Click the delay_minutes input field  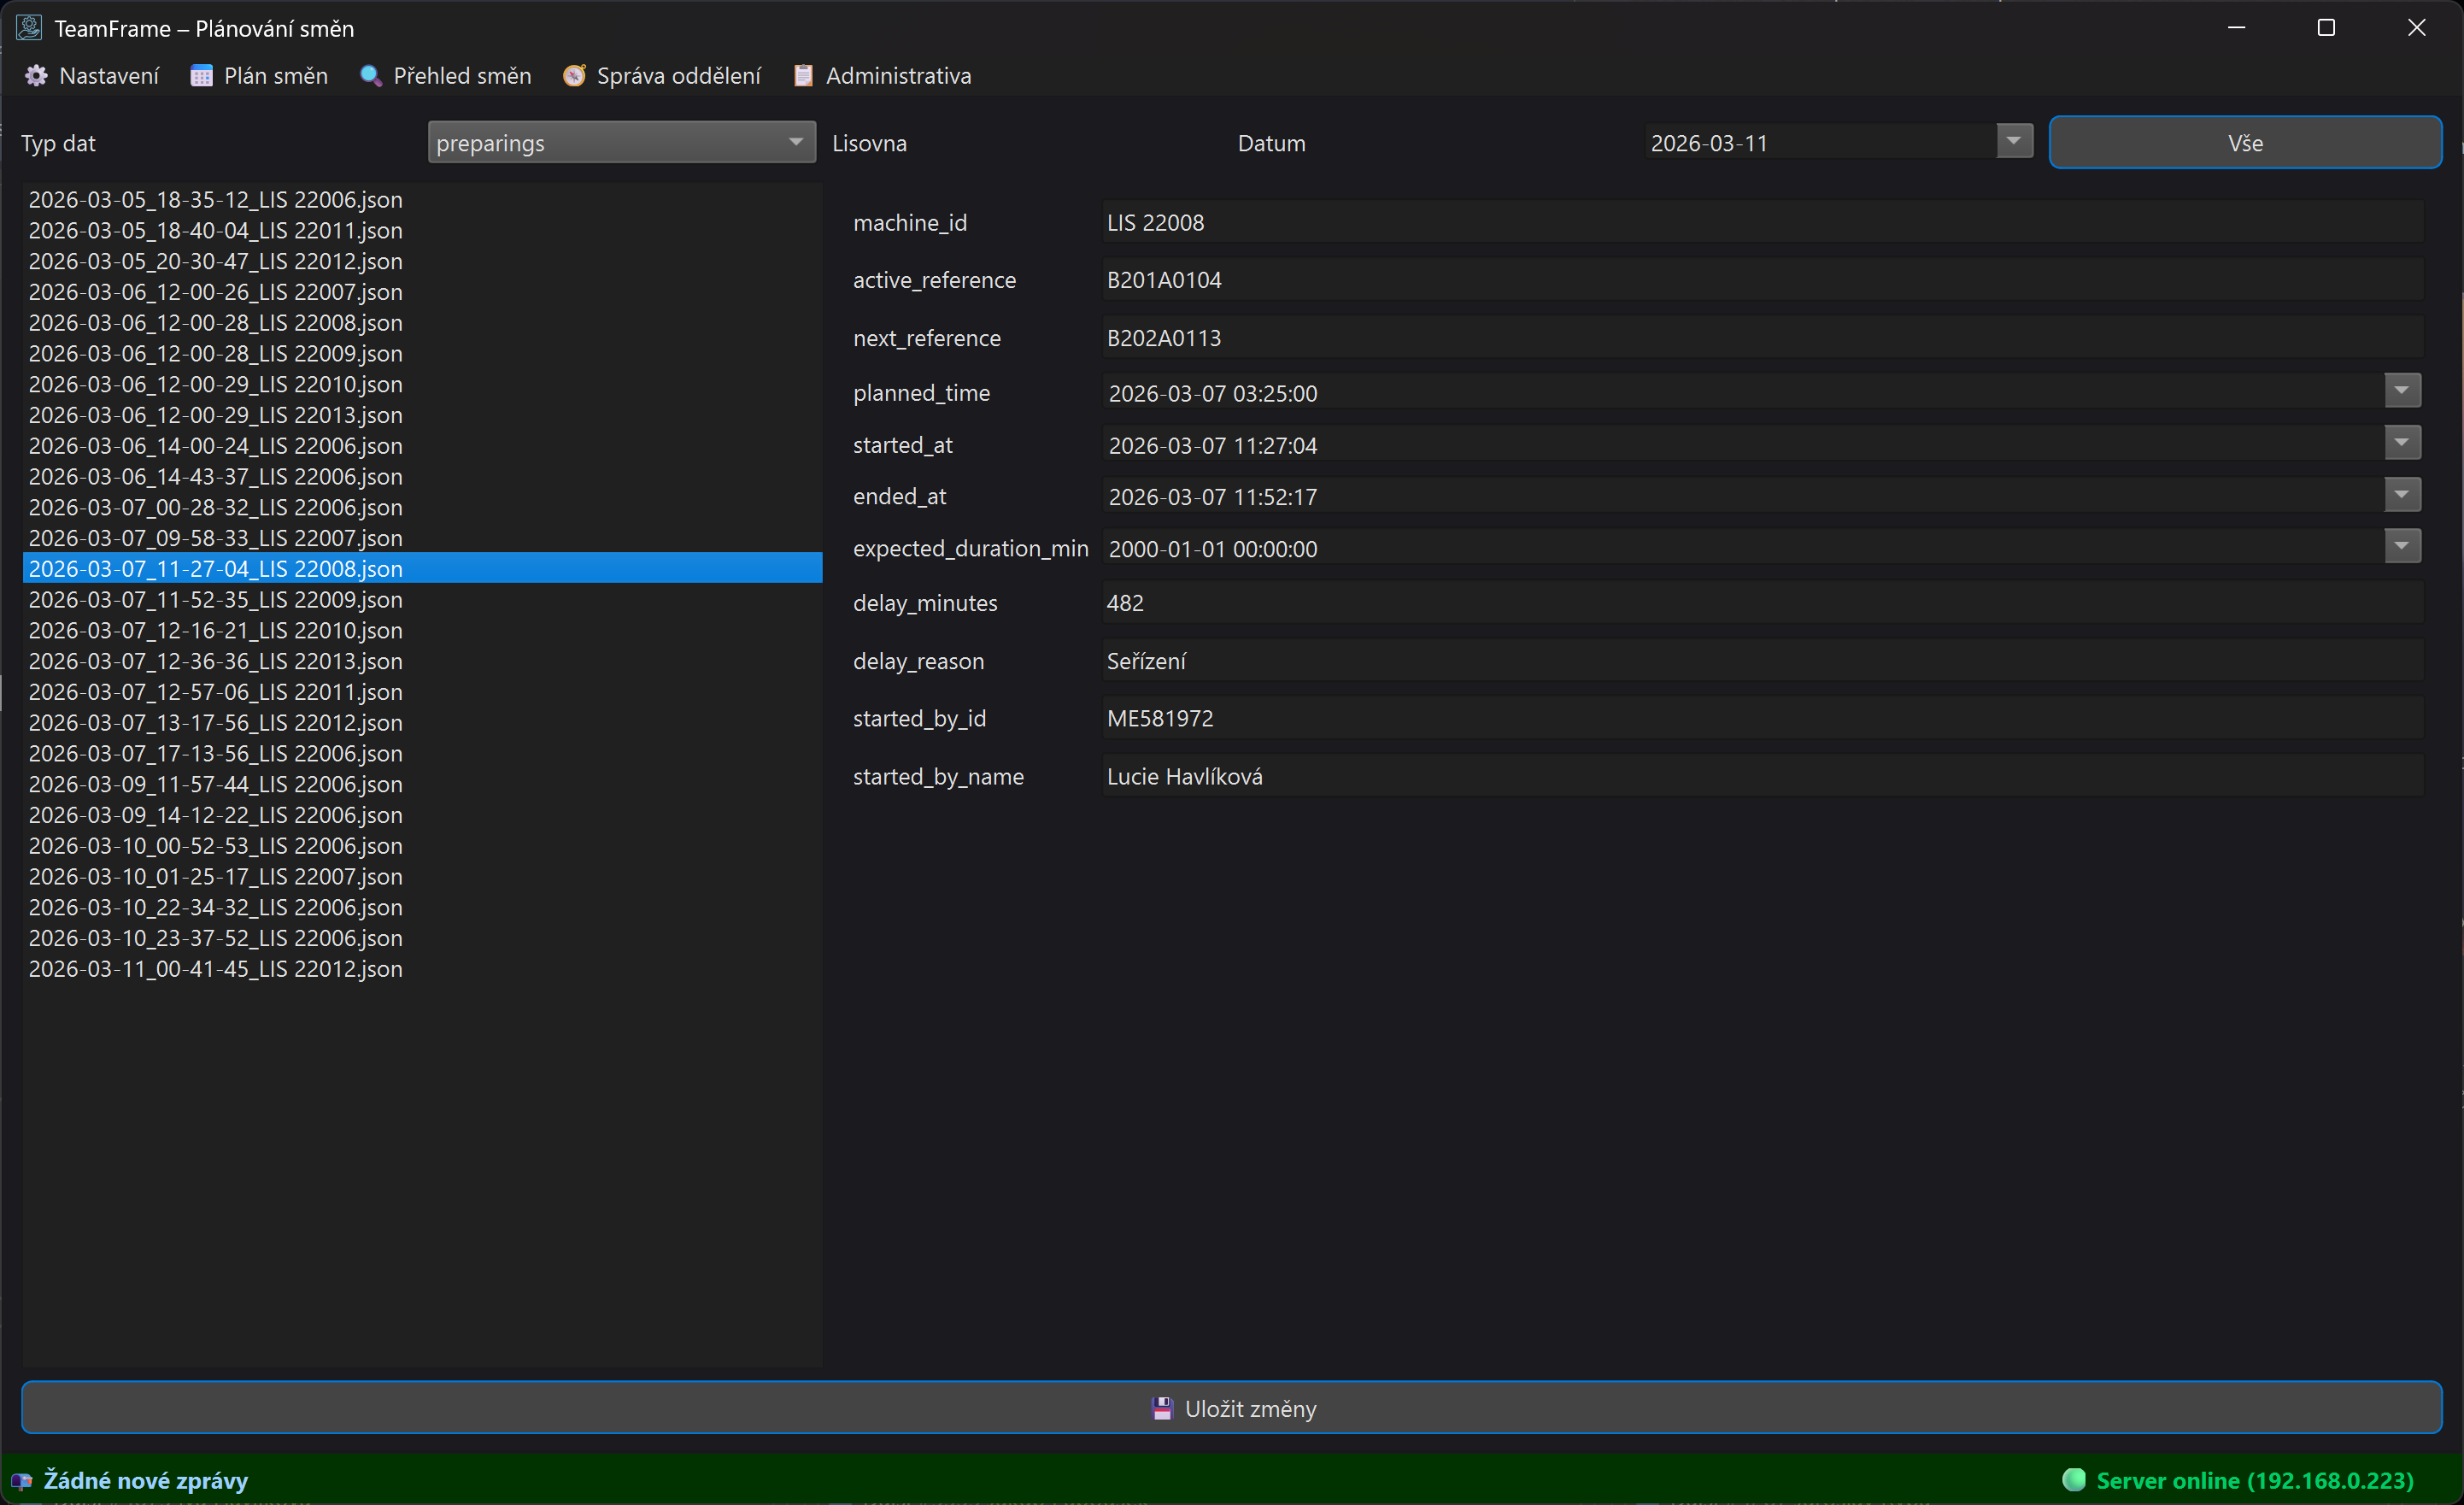click(x=1760, y=603)
